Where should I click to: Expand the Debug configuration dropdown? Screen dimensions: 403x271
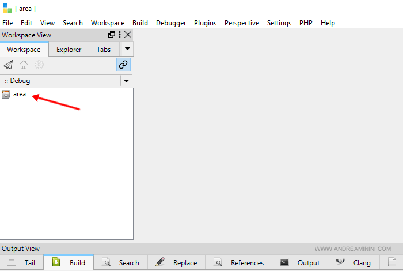126,81
